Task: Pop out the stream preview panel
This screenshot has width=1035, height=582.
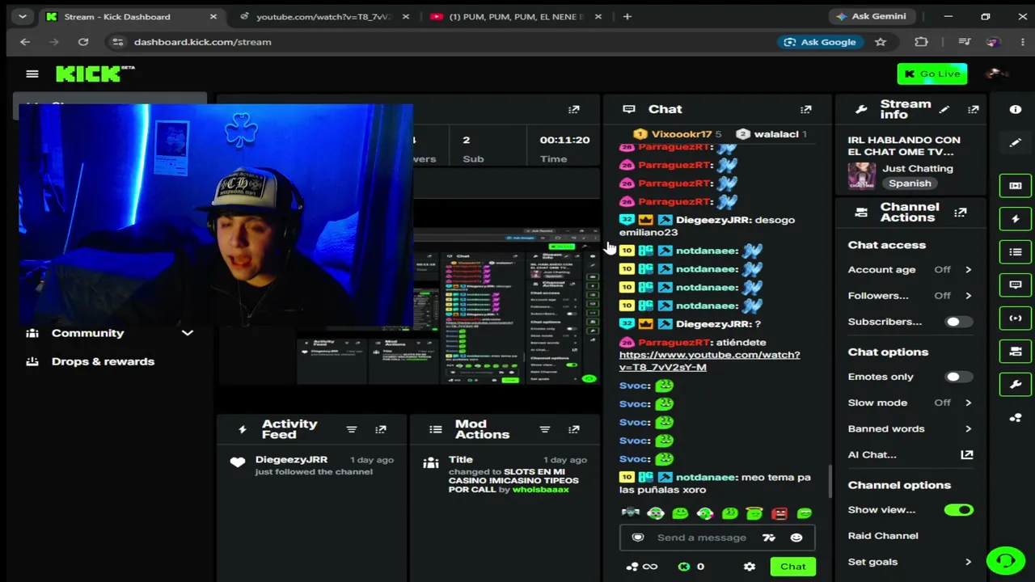Action: pyautogui.click(x=573, y=109)
